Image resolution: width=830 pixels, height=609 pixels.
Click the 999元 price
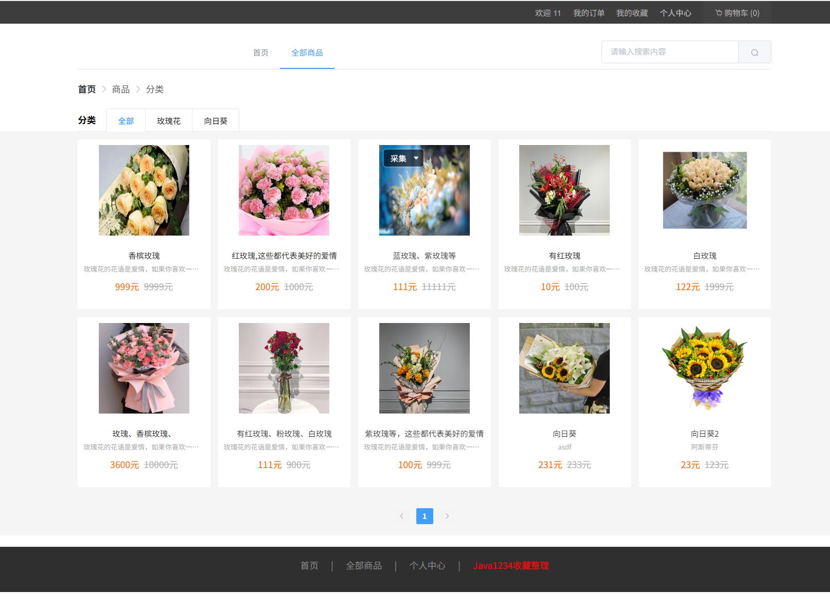tap(127, 287)
